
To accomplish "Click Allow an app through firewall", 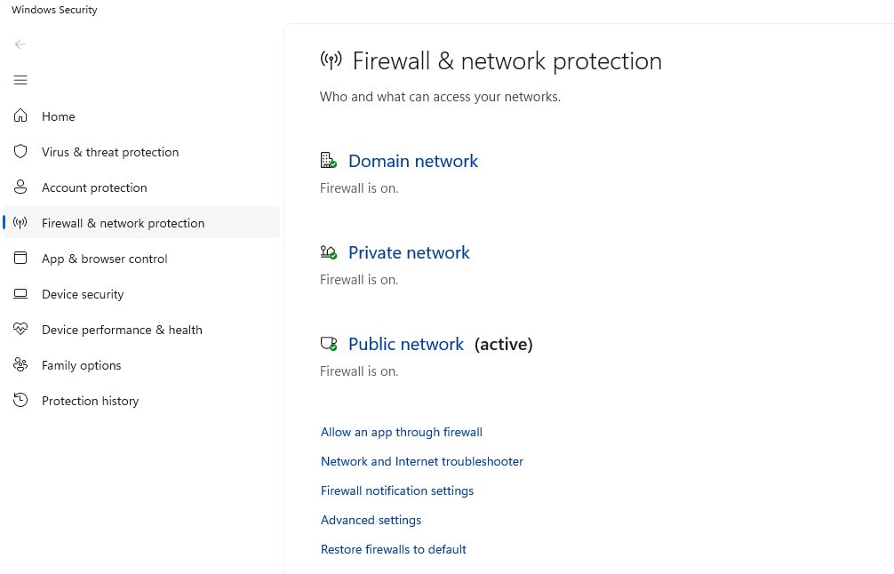I will click(x=401, y=432).
